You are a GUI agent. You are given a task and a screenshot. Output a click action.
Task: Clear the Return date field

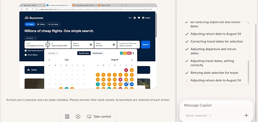pos(114,45)
